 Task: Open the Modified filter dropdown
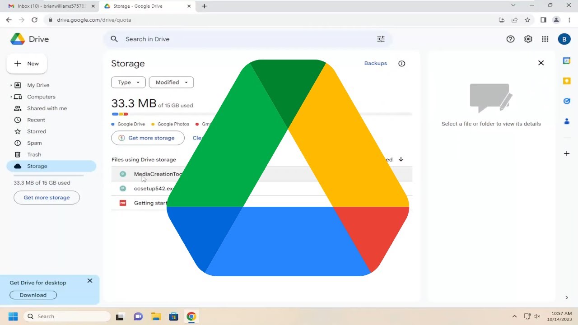tap(171, 82)
